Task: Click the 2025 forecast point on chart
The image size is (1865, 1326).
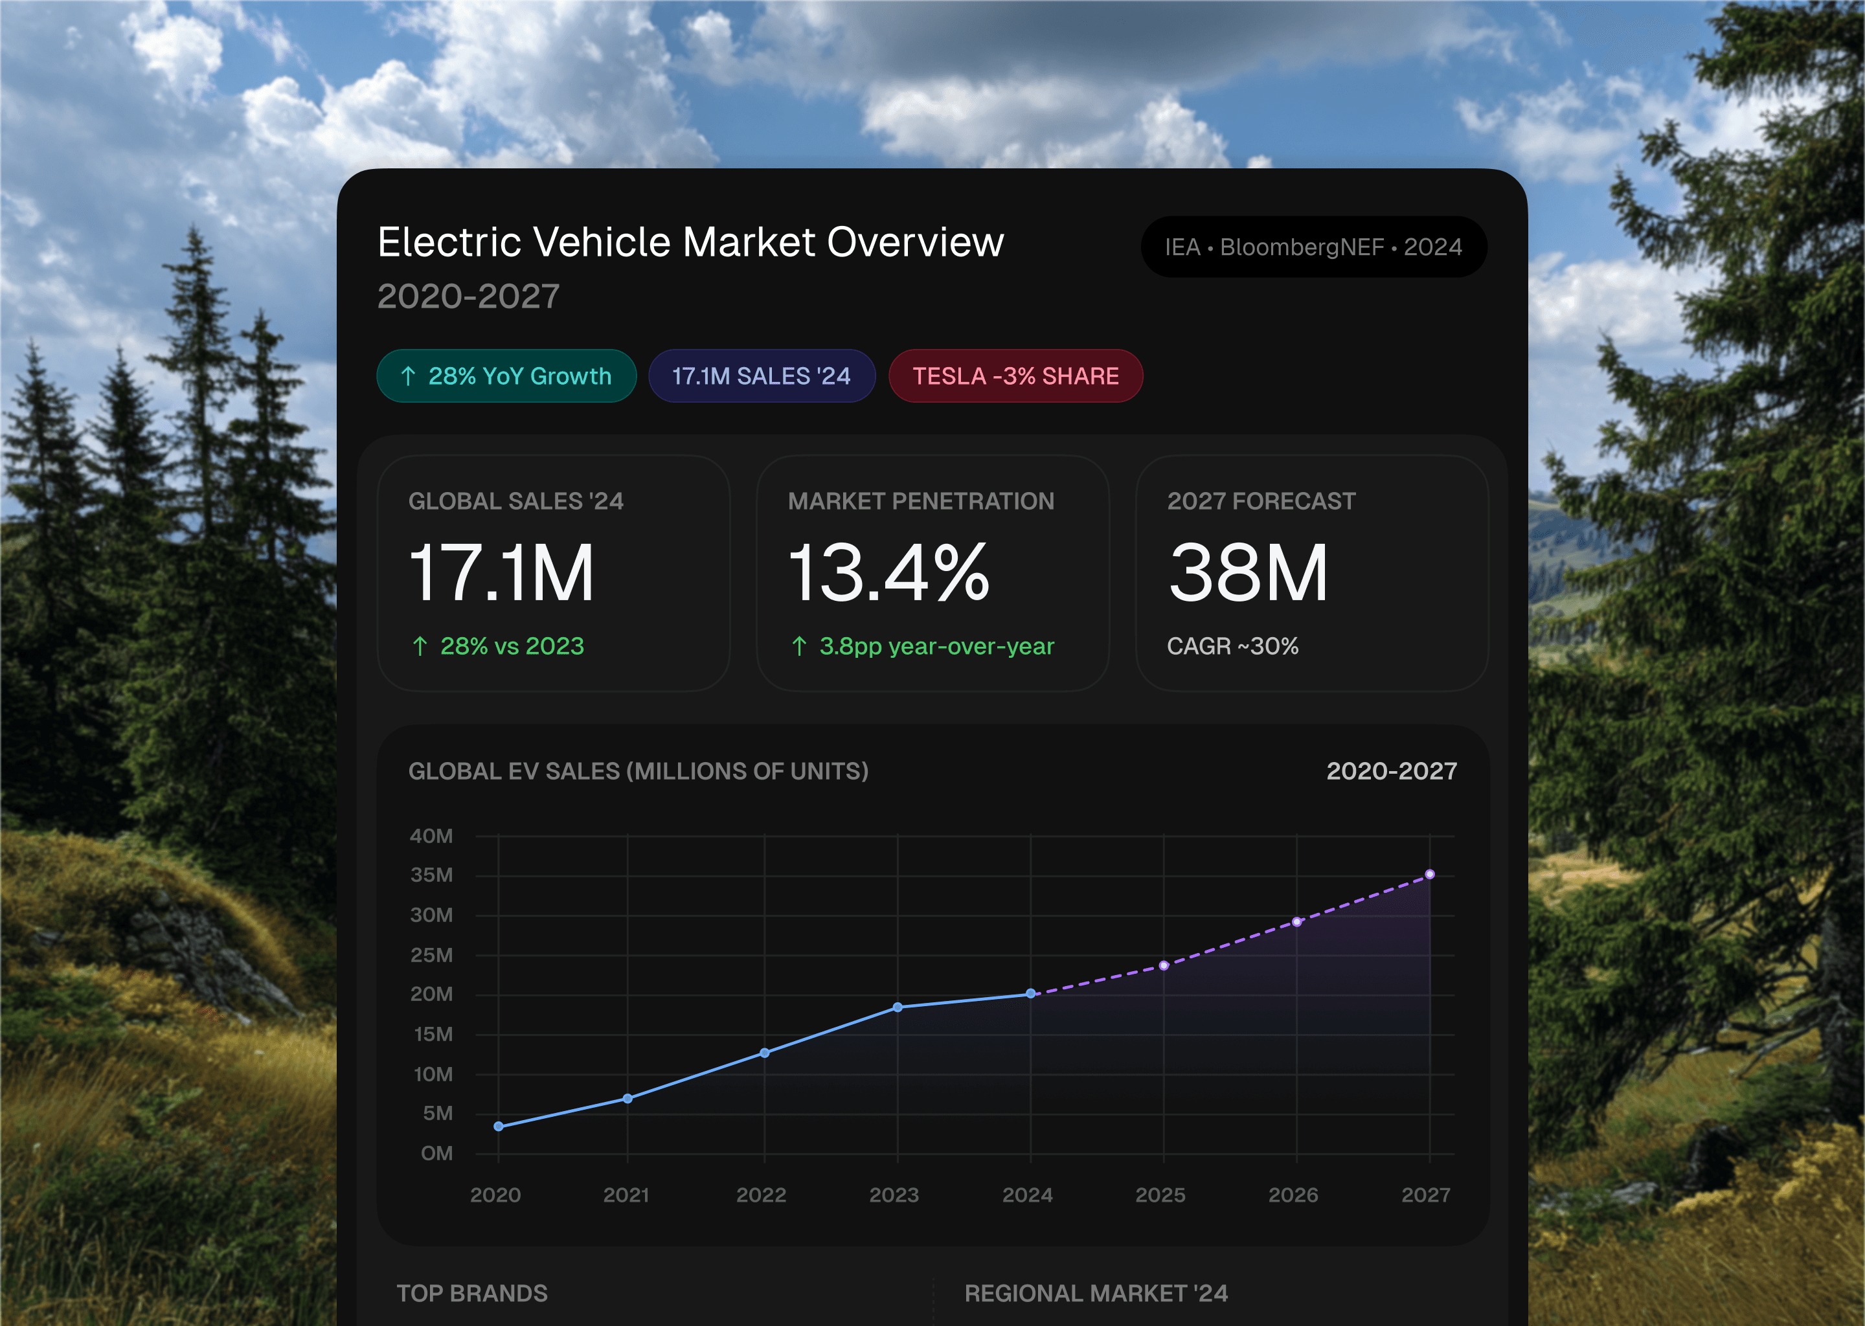Action: pyautogui.click(x=1164, y=965)
